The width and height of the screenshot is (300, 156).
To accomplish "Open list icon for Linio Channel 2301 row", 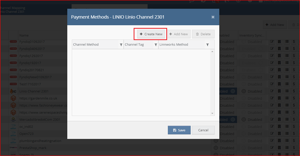I will click(x=286, y=91).
